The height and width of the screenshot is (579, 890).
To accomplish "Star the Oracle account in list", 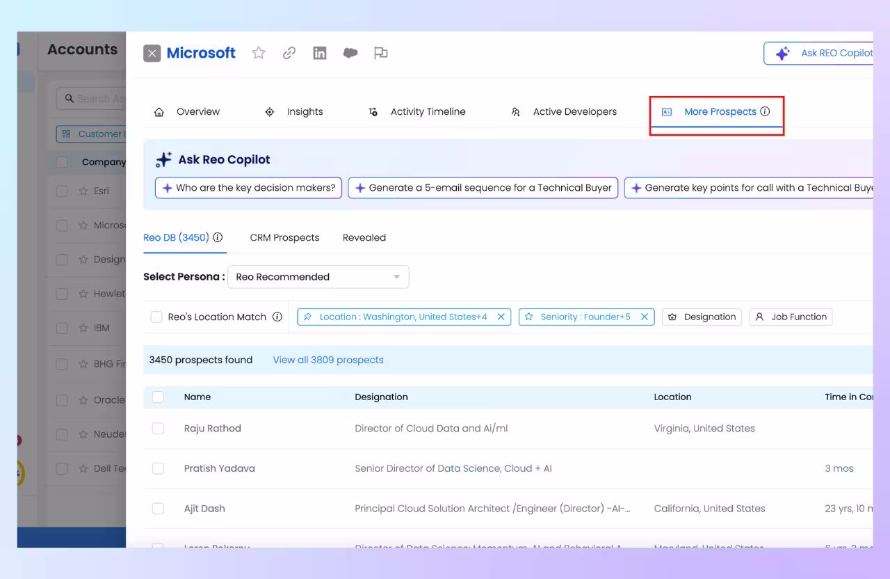I will 83,400.
